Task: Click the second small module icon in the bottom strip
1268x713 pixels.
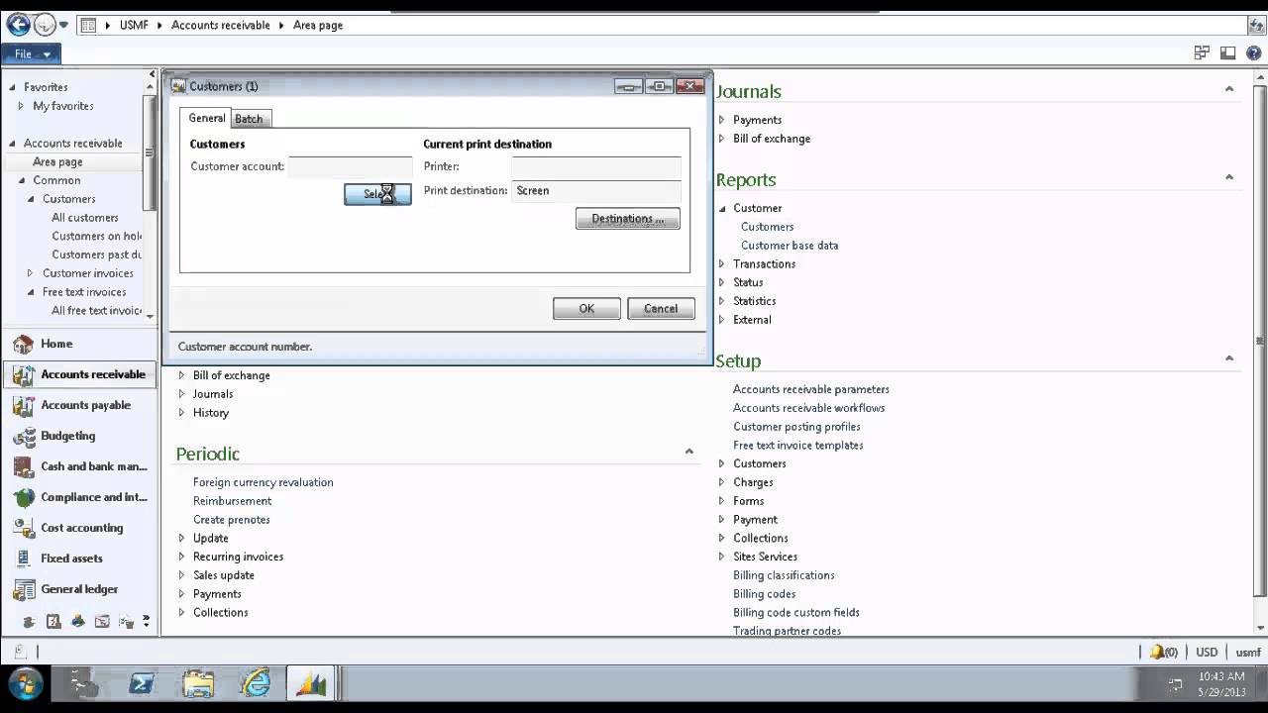Action: 53,622
